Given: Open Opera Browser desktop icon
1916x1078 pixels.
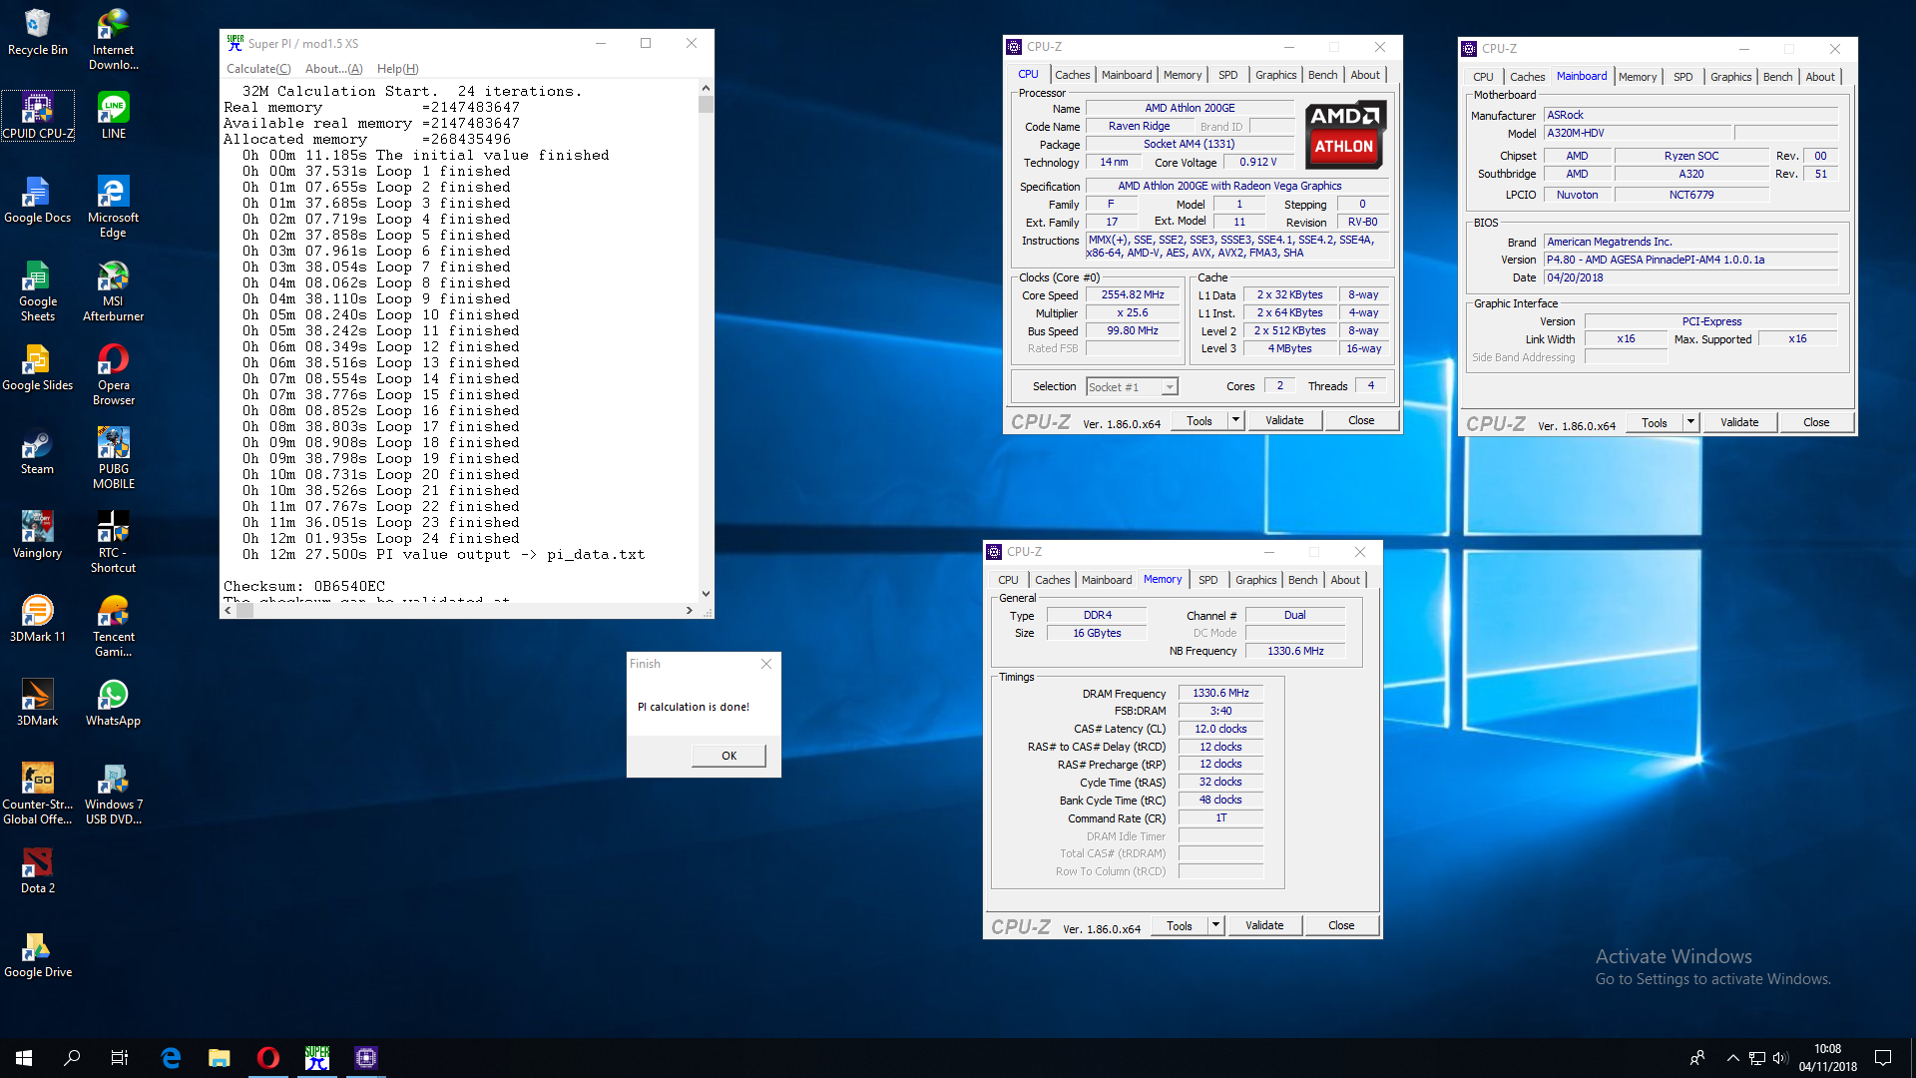Looking at the screenshot, I should coord(114,374).
